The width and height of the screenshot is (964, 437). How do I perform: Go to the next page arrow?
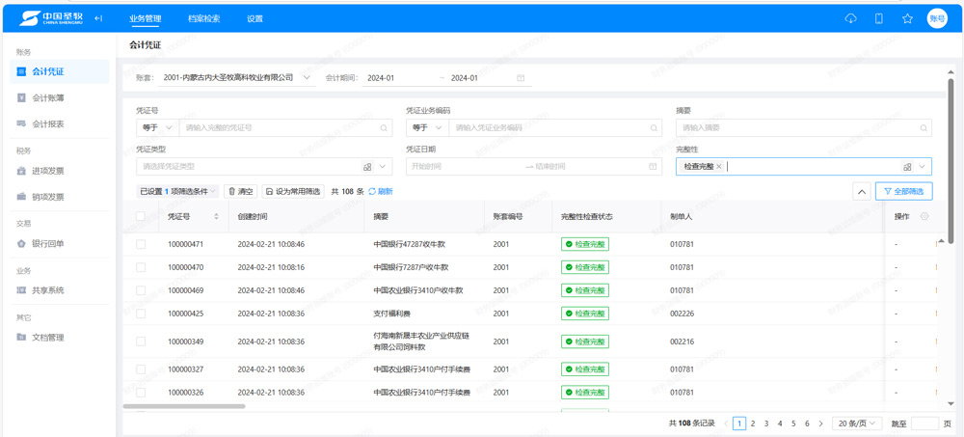[821, 423]
